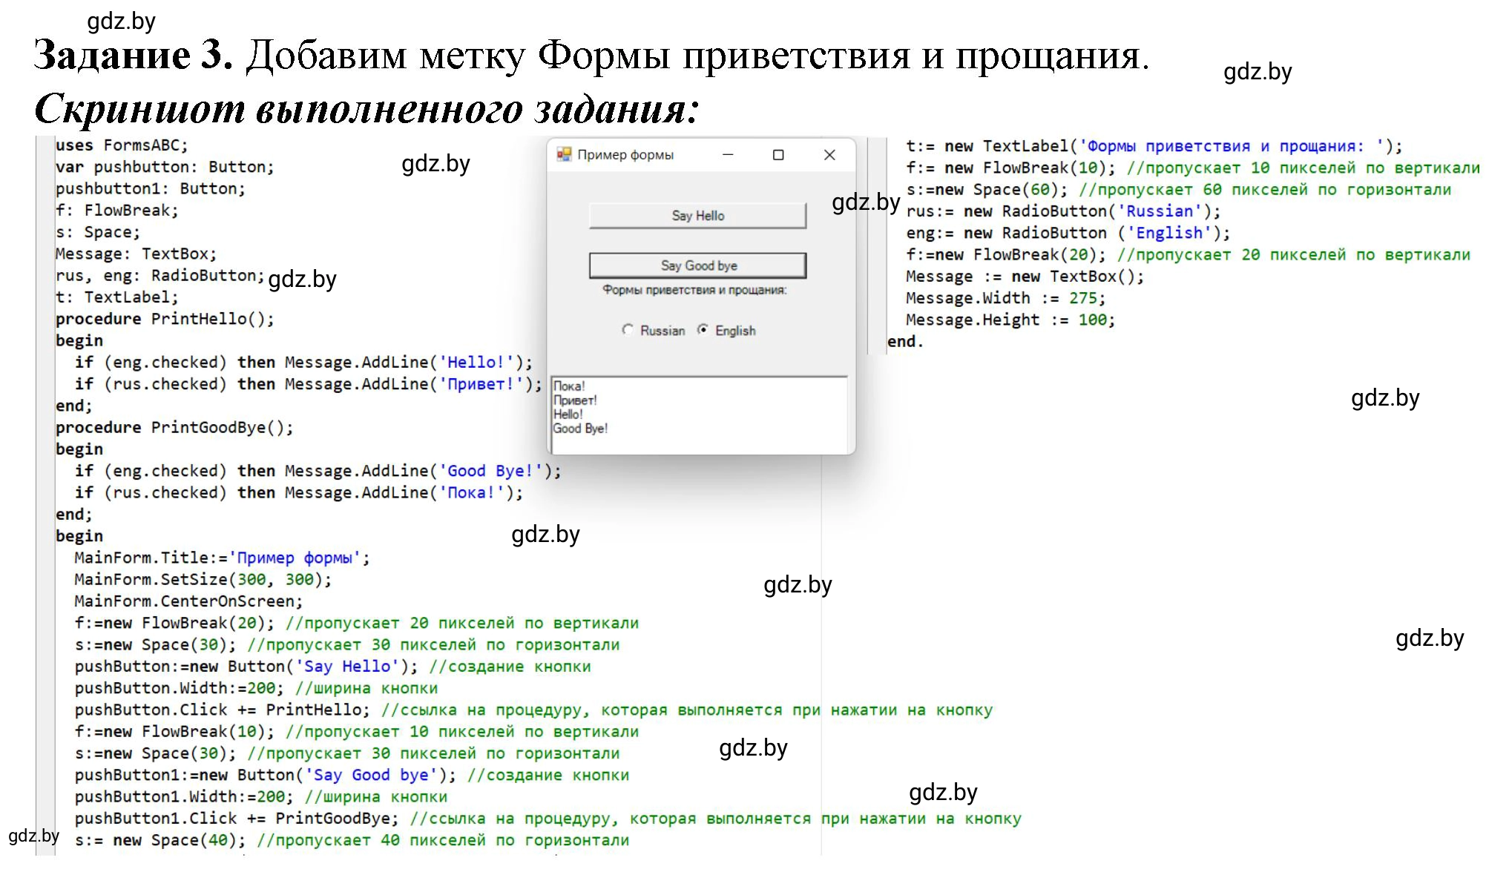Click the Say Hello button
The height and width of the screenshot is (872, 1509).
697,216
